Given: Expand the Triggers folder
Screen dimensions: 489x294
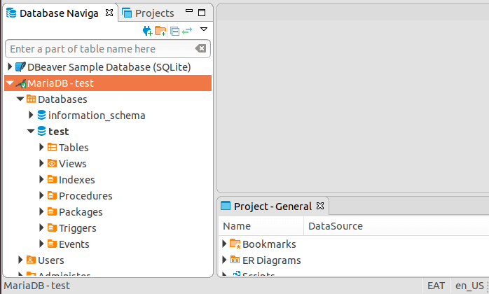Looking at the screenshot, I should click(41, 227).
